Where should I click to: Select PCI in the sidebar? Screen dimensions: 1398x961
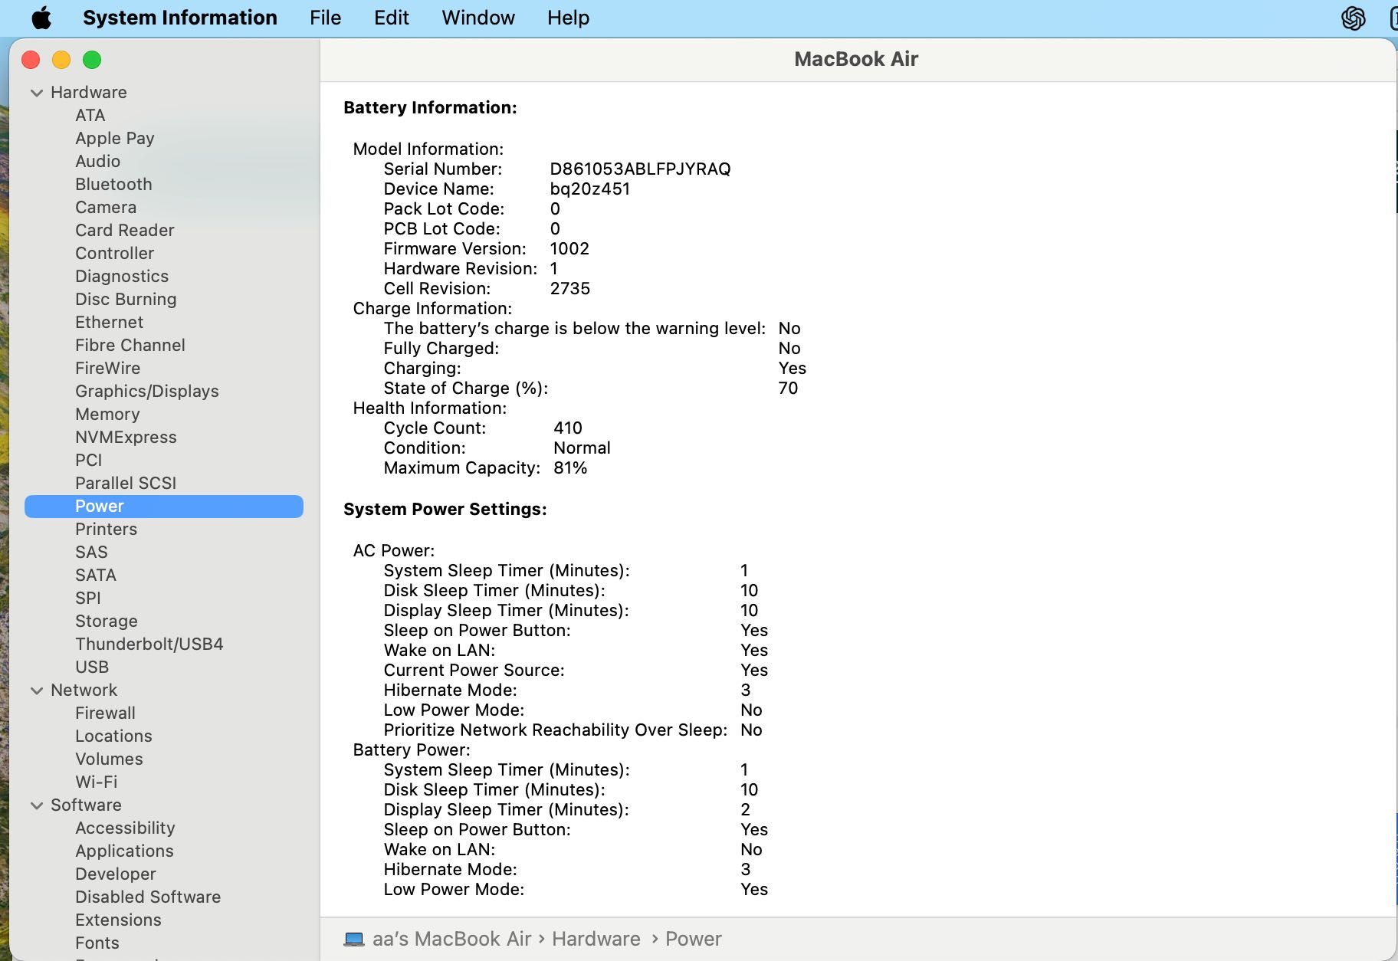pyautogui.click(x=88, y=460)
